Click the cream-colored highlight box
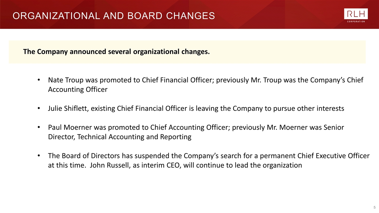The height and width of the screenshot is (213, 379). (x=187, y=52)
